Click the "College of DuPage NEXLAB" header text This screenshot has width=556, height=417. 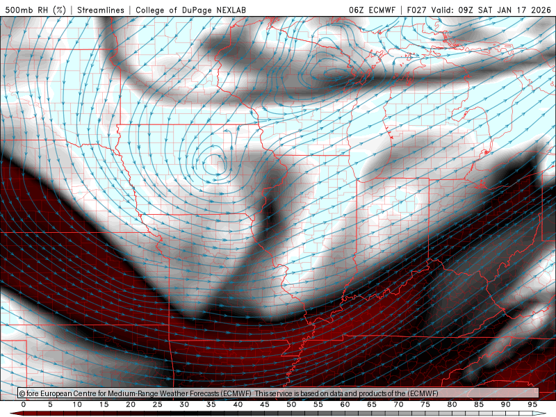click(x=190, y=10)
